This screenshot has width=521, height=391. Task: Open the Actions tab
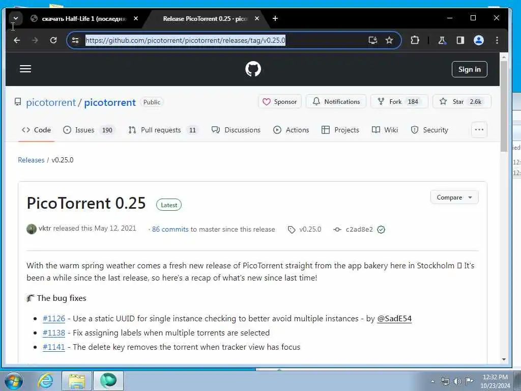click(291, 130)
